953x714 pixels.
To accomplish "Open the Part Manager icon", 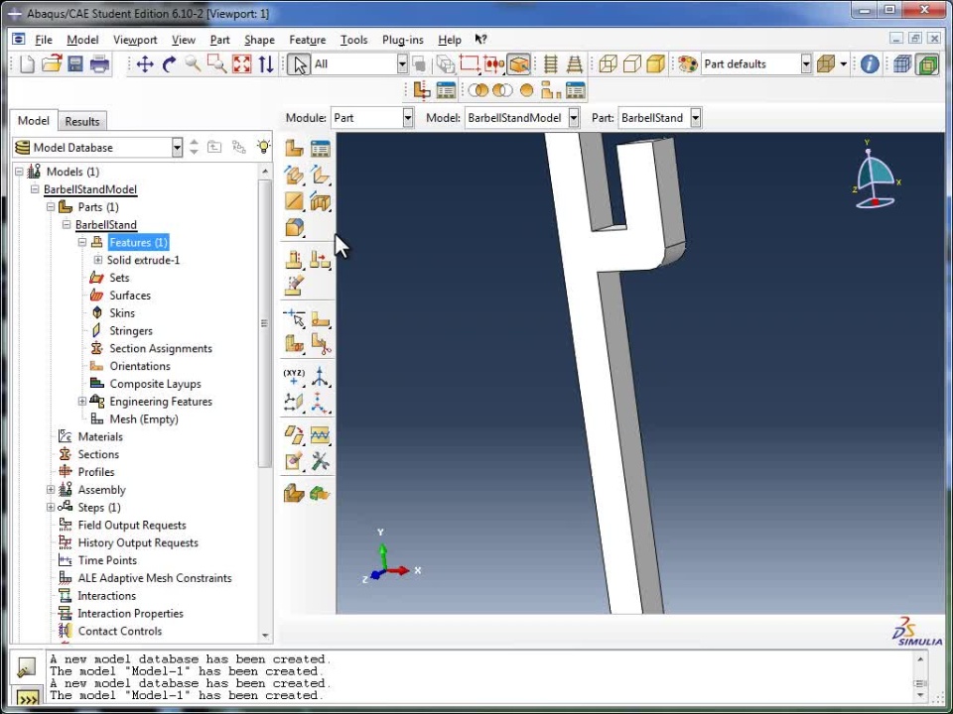I will pyautogui.click(x=320, y=149).
